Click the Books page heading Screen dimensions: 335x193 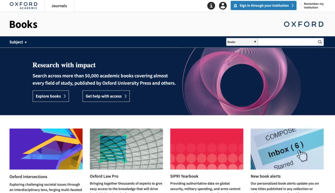(x=23, y=24)
